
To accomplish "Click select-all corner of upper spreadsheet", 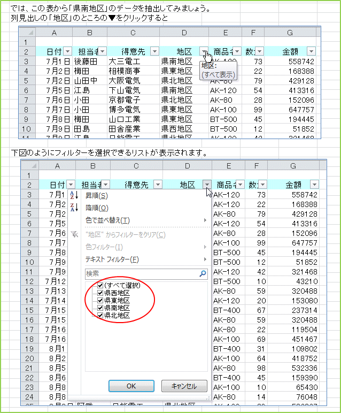I will click(28, 33).
